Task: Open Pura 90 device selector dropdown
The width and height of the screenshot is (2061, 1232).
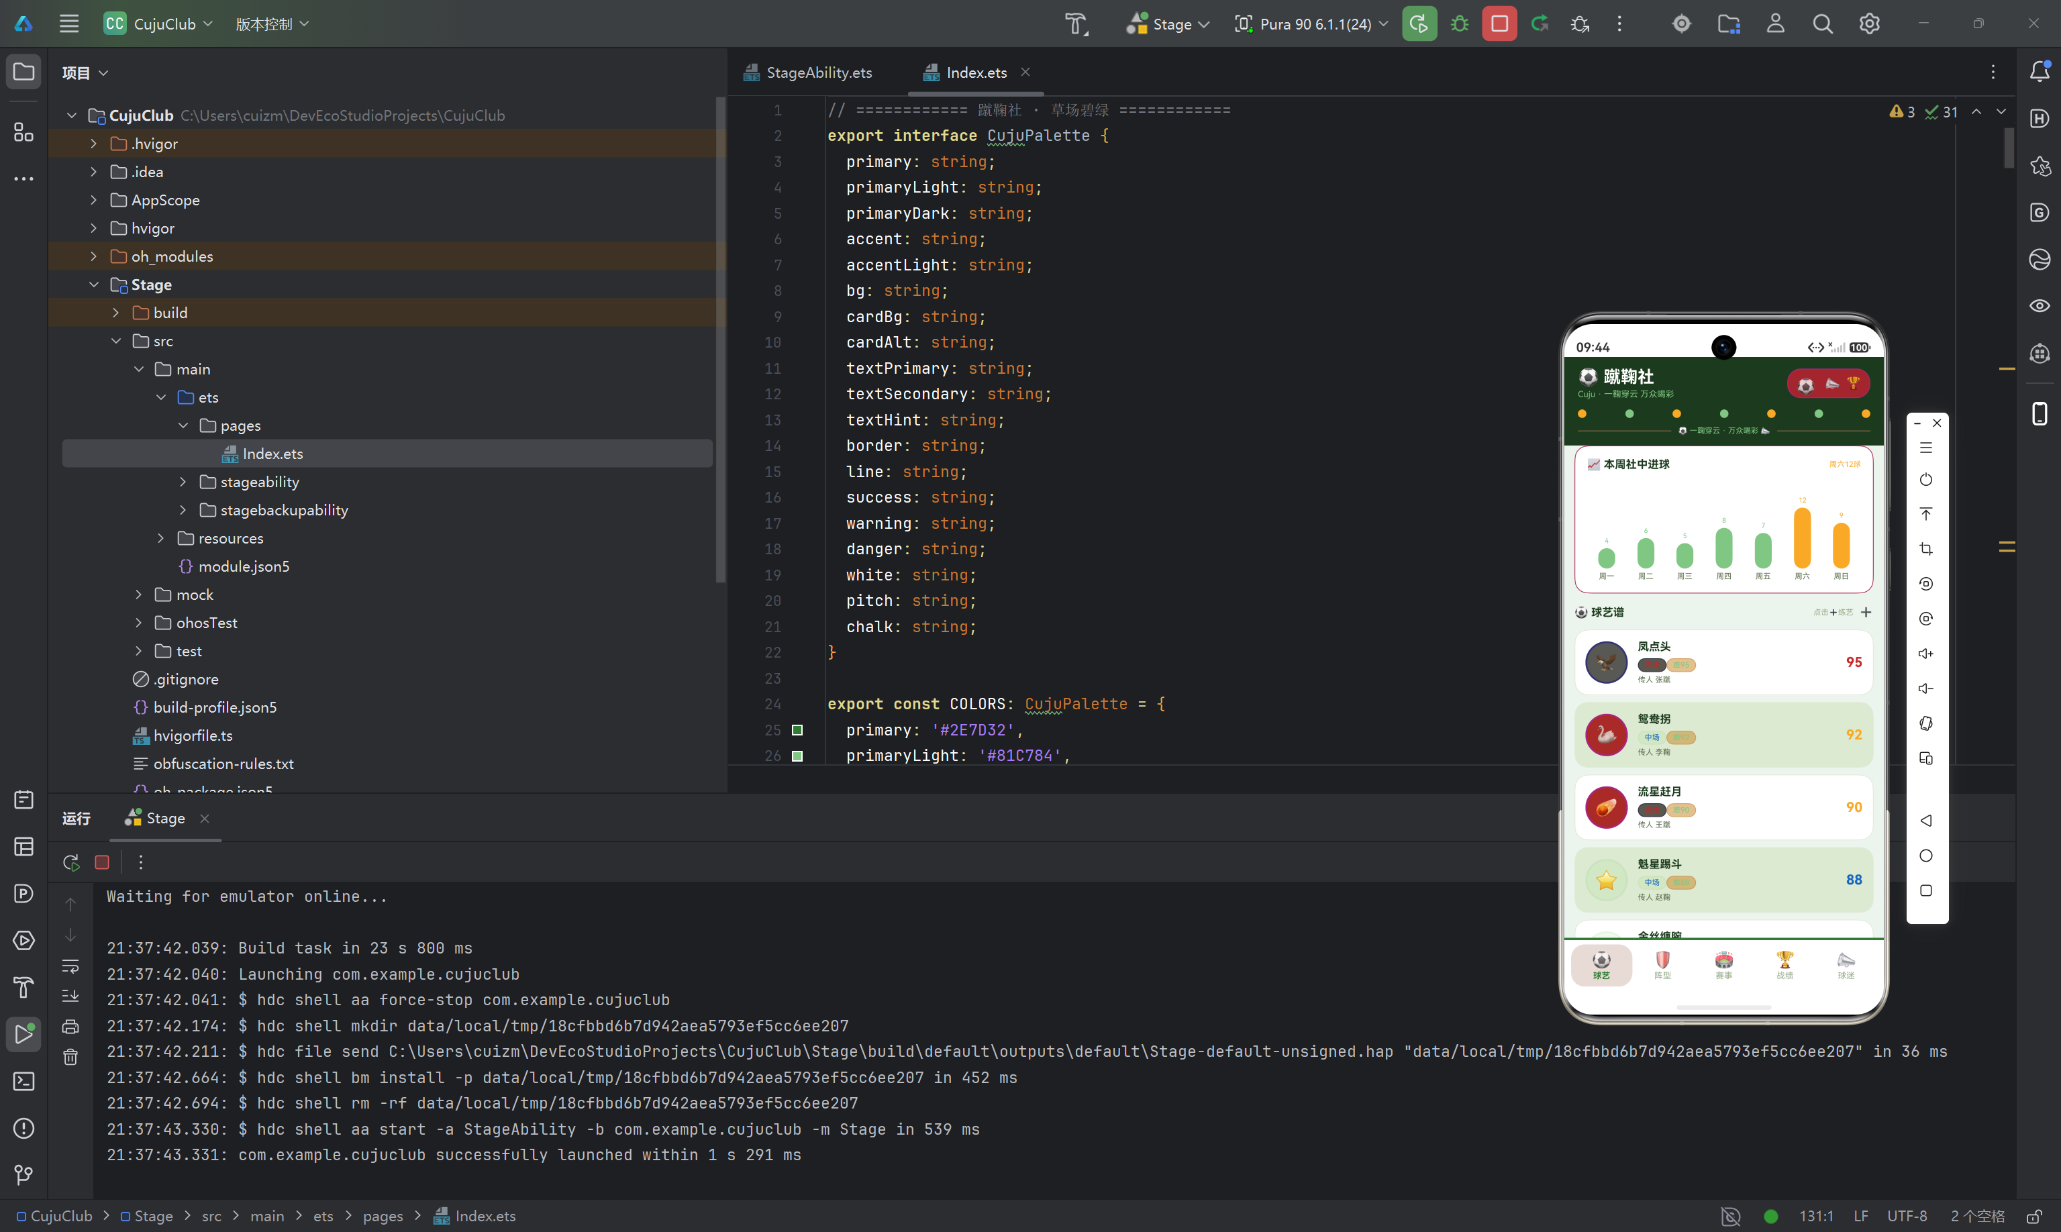Action: pos(1311,24)
